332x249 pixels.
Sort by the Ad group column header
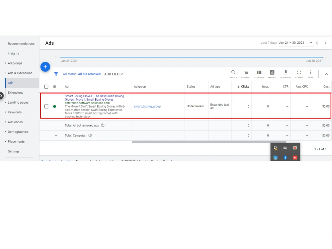coord(140,87)
